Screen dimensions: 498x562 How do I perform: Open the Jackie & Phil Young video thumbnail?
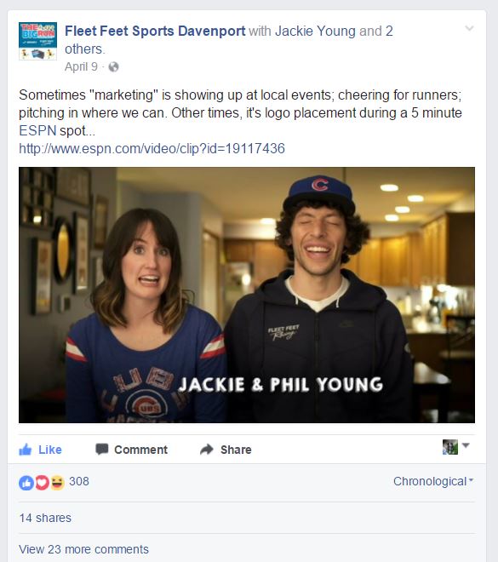247,295
